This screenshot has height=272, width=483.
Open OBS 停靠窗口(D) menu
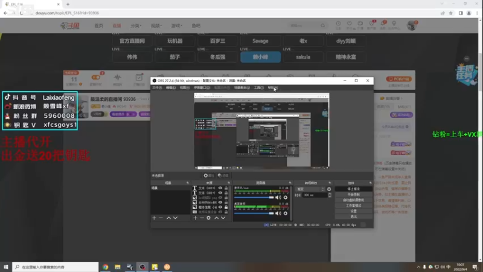[202, 88]
